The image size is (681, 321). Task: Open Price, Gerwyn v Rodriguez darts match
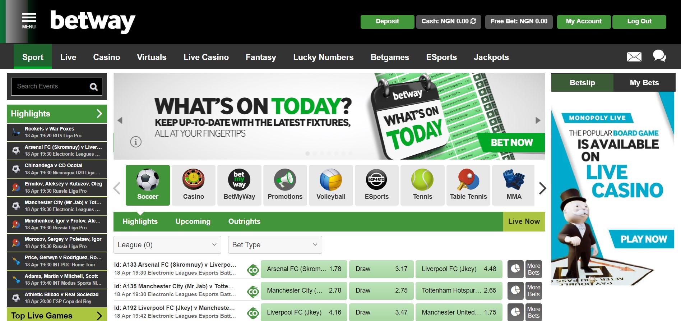(x=57, y=261)
